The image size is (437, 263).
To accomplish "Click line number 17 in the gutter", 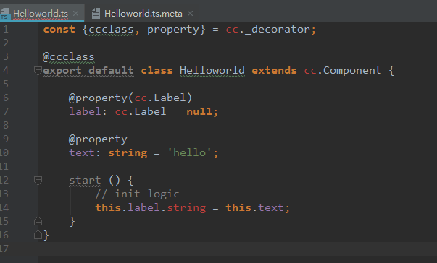I will pos(4,249).
